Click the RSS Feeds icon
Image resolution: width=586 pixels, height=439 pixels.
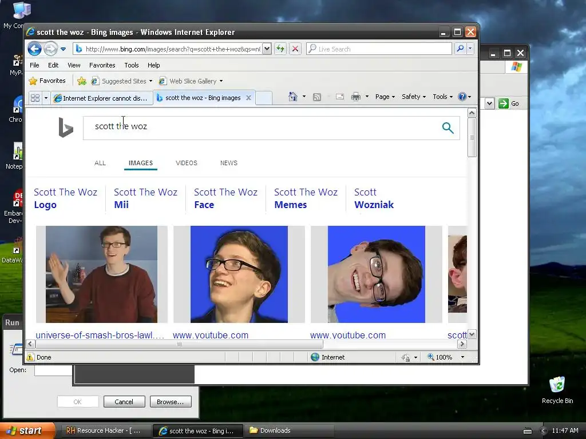(x=317, y=97)
